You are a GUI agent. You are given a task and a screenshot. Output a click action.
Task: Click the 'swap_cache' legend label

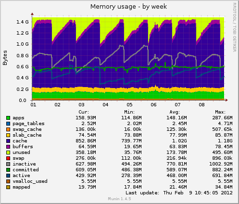click(27, 129)
